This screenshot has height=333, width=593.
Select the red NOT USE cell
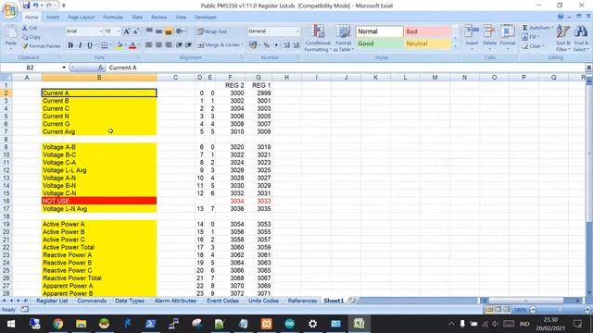[99, 201]
